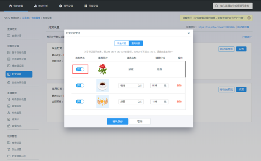Dismiss the yellow tip banner
Viewport: 261px width, 161px height.
coord(249,18)
